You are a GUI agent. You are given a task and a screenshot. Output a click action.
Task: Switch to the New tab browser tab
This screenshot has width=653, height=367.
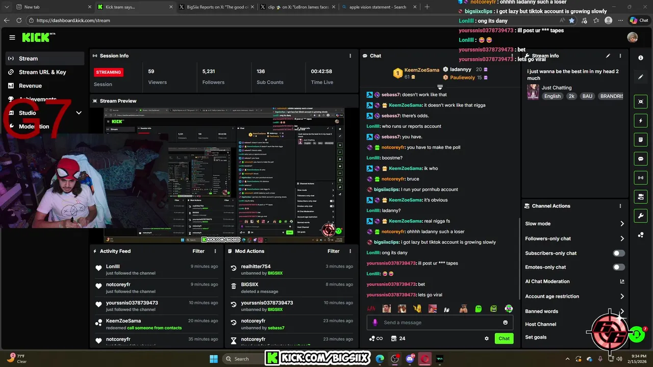click(x=50, y=7)
